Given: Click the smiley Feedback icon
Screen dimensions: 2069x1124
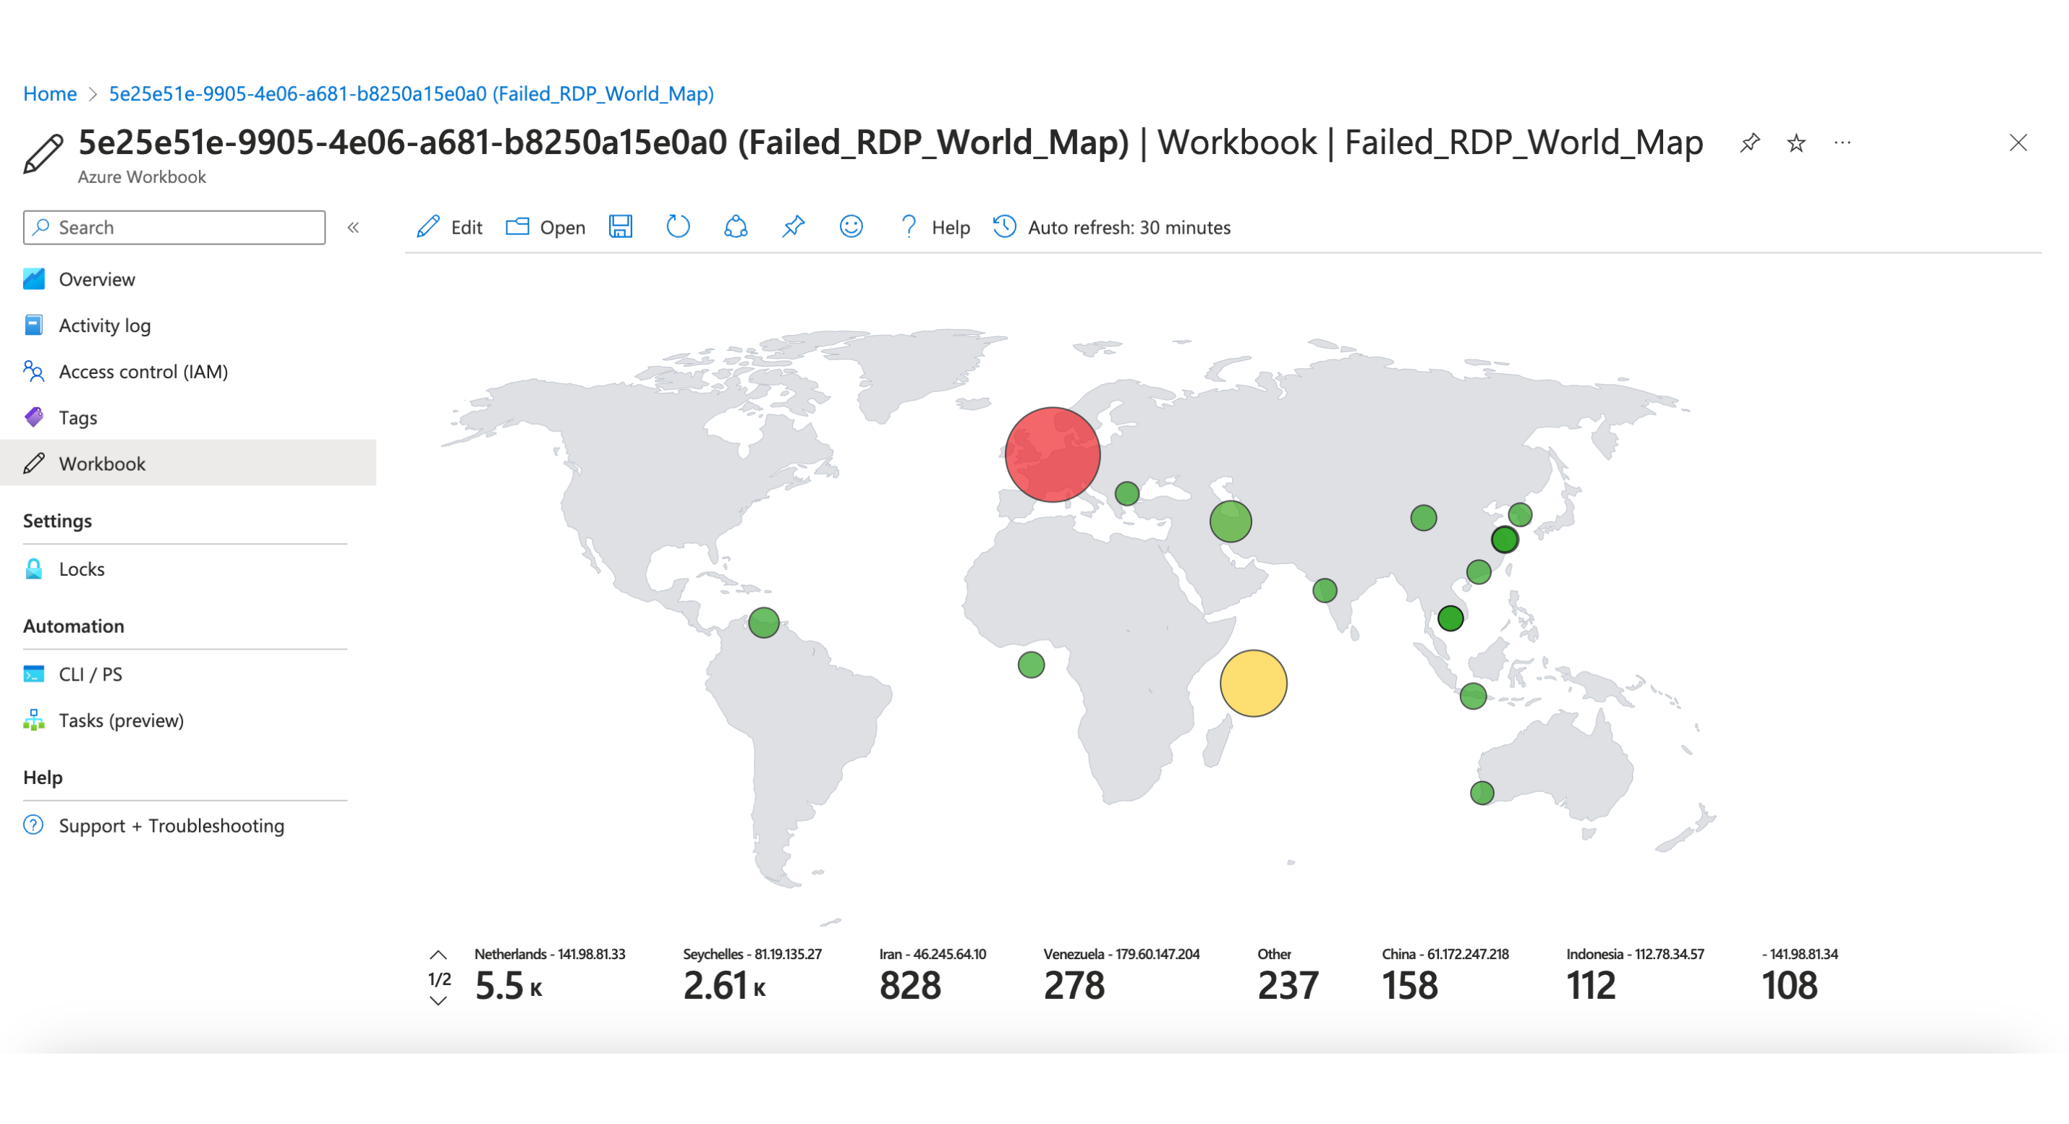Looking at the screenshot, I should (x=851, y=227).
